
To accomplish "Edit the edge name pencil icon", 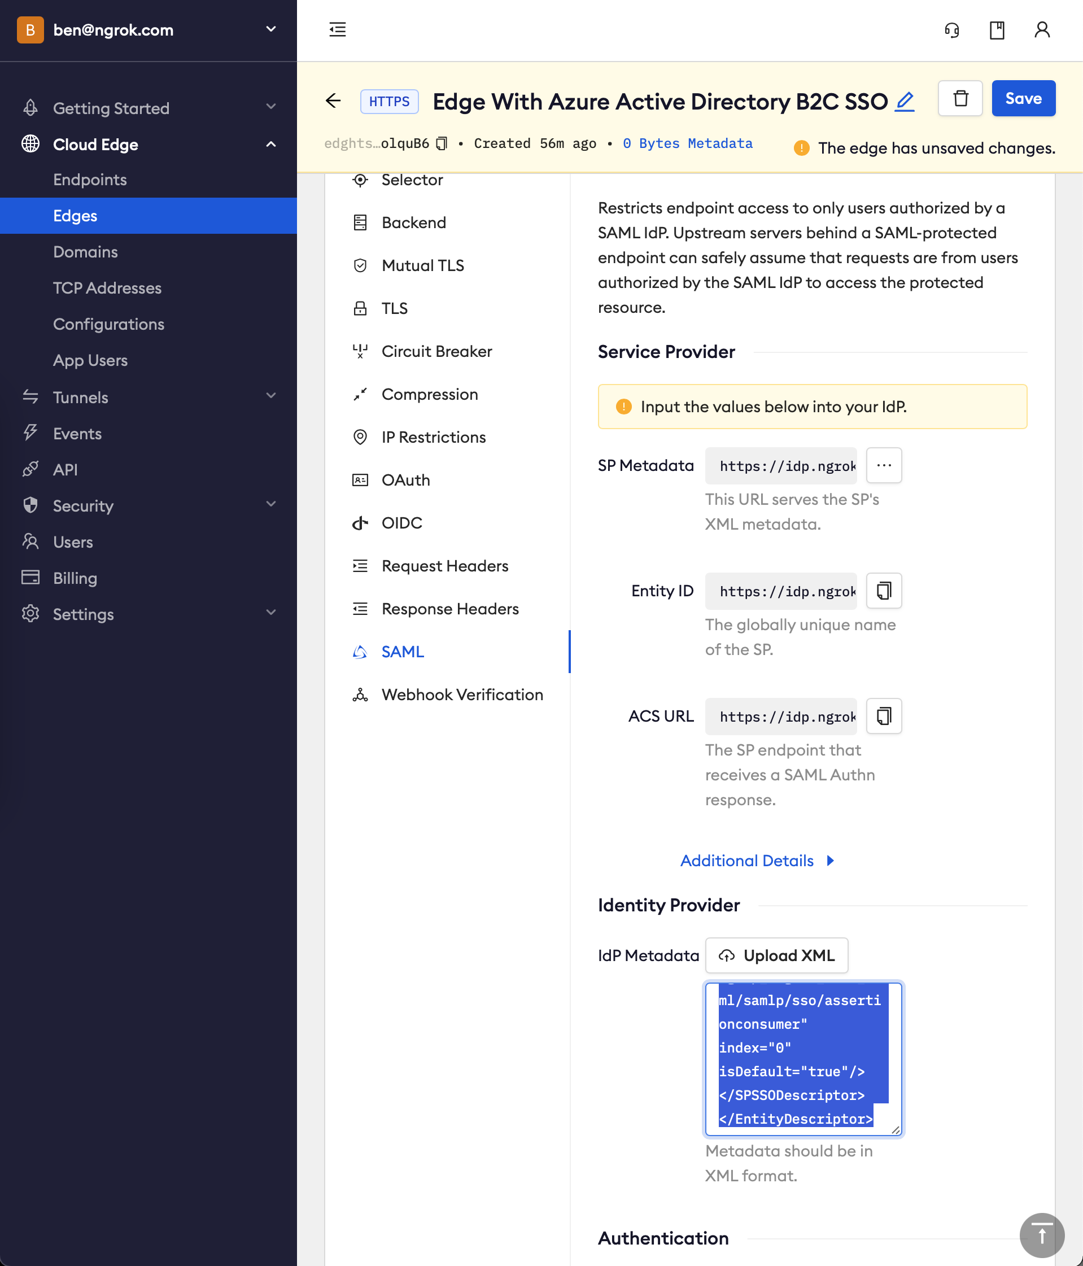I will click(x=905, y=102).
